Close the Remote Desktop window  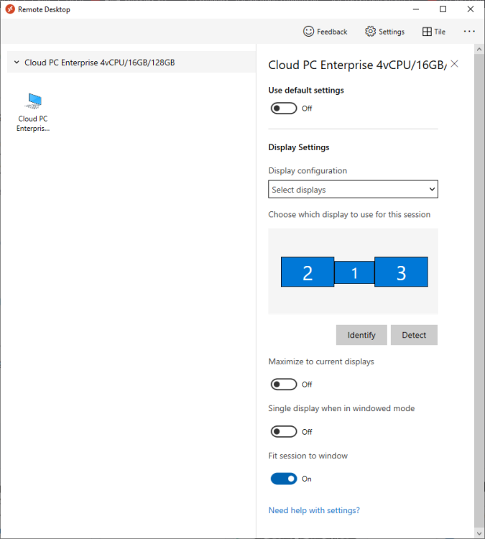(471, 9)
